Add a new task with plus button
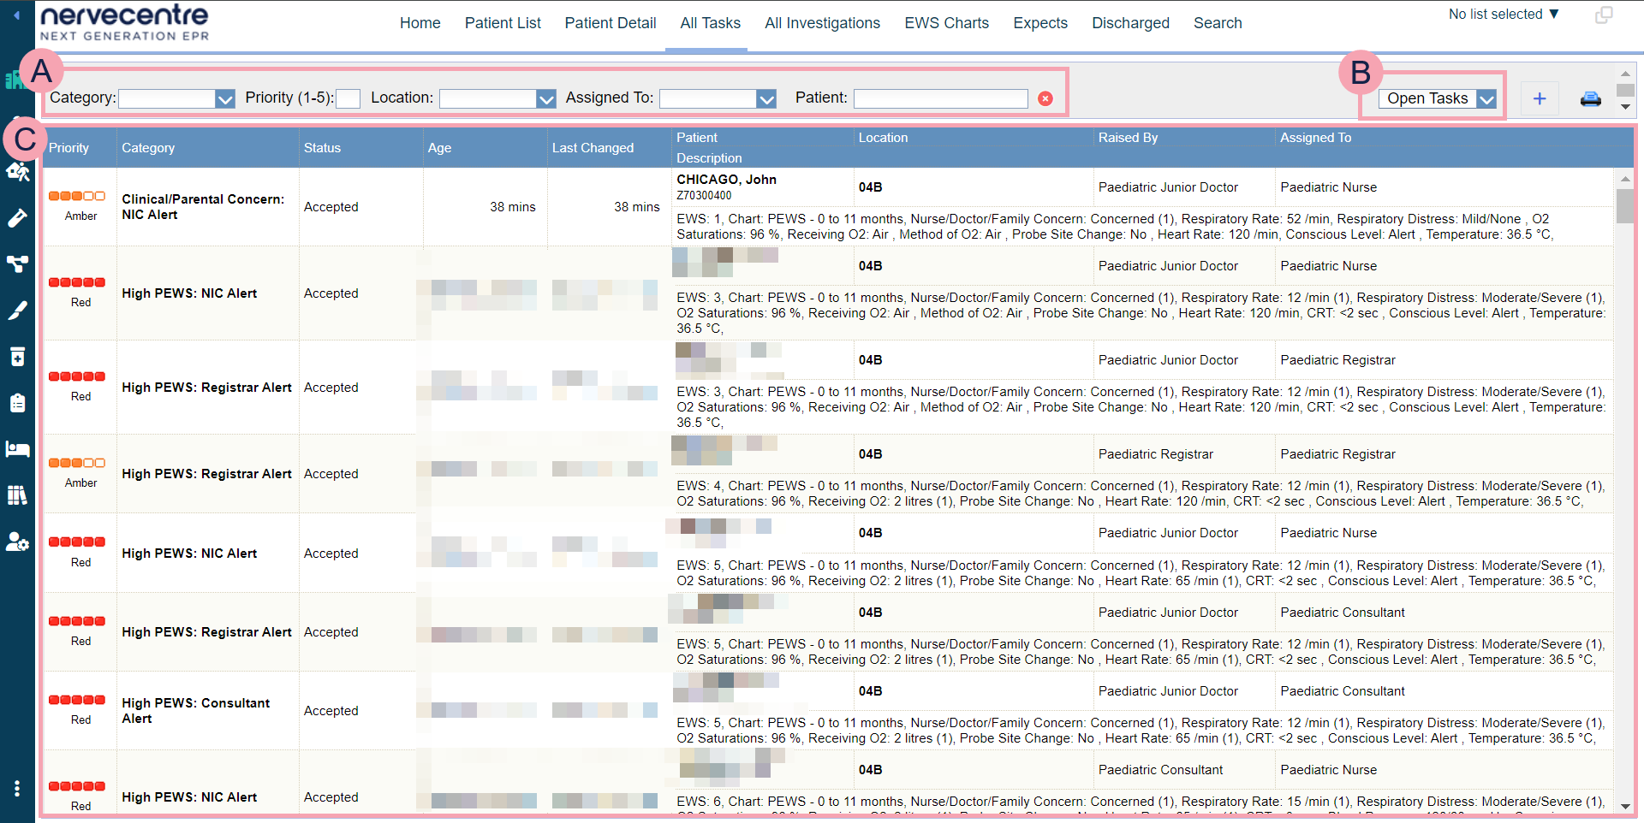The height and width of the screenshot is (823, 1644). point(1539,99)
